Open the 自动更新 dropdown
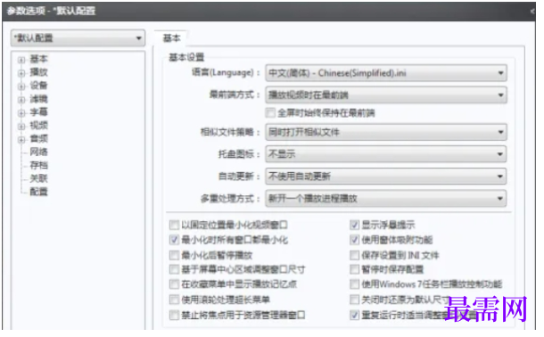The image size is (544, 337). pyautogui.click(x=386, y=177)
